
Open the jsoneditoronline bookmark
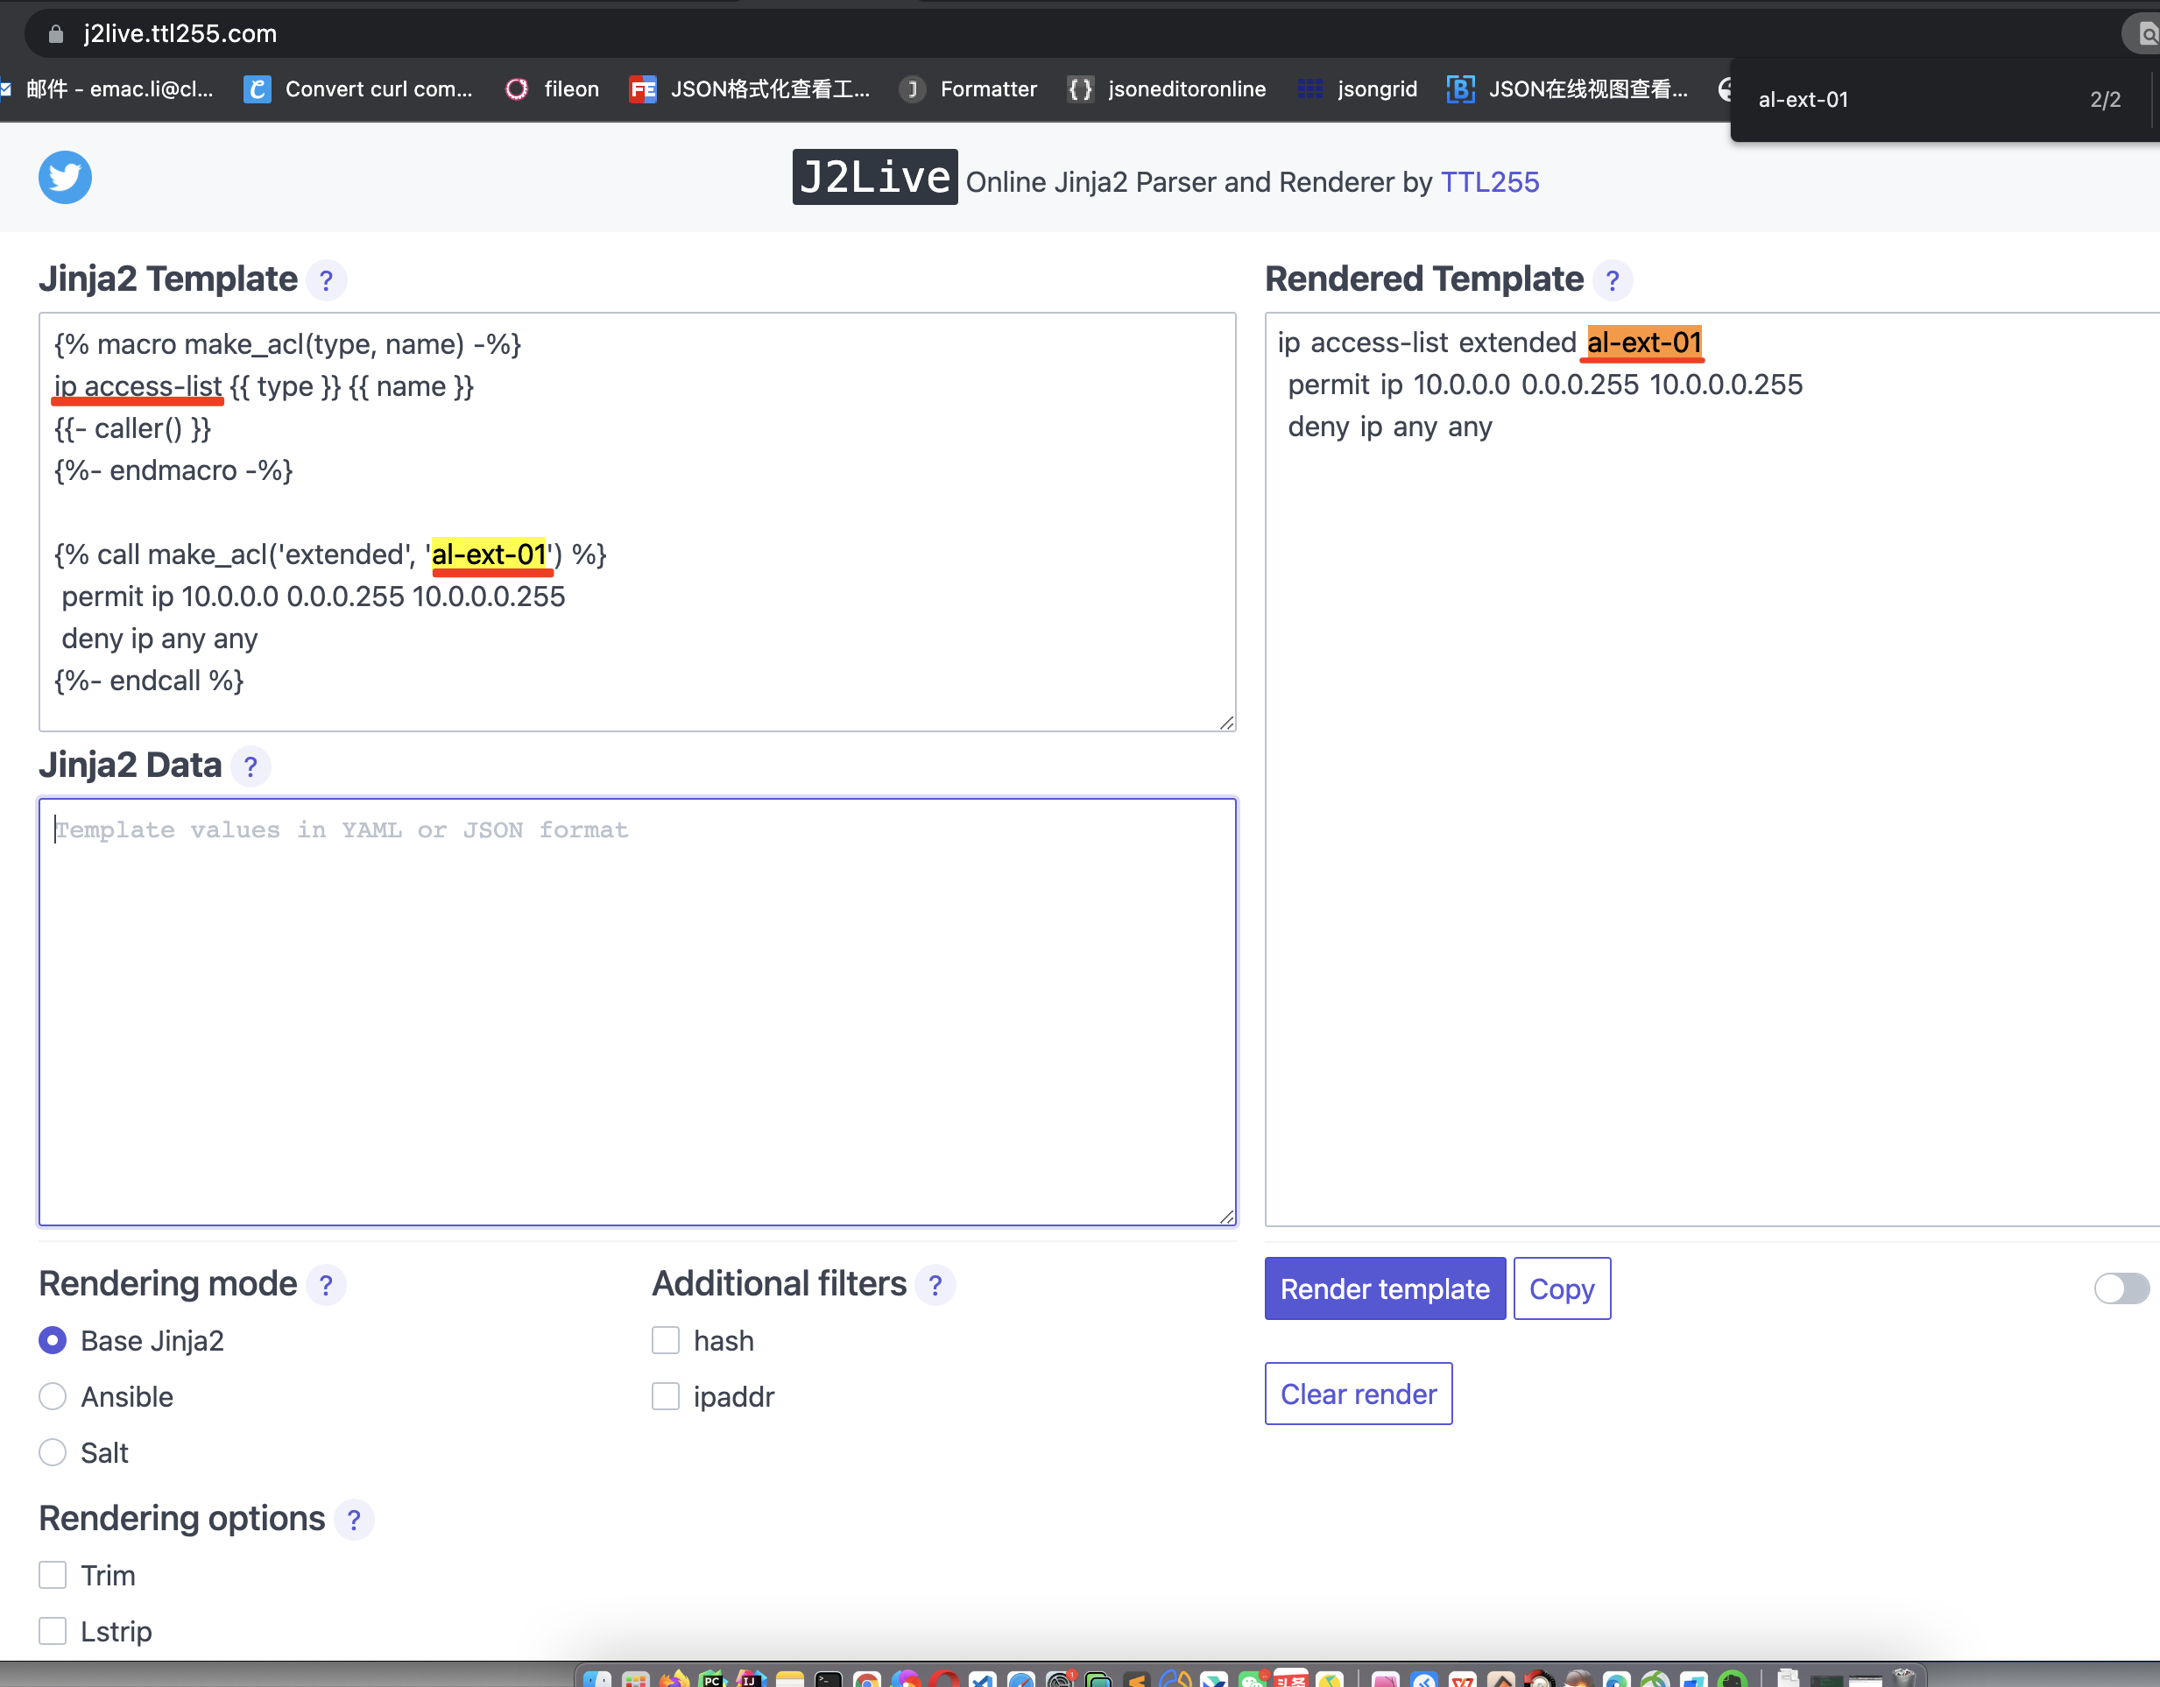pyautogui.click(x=1167, y=89)
